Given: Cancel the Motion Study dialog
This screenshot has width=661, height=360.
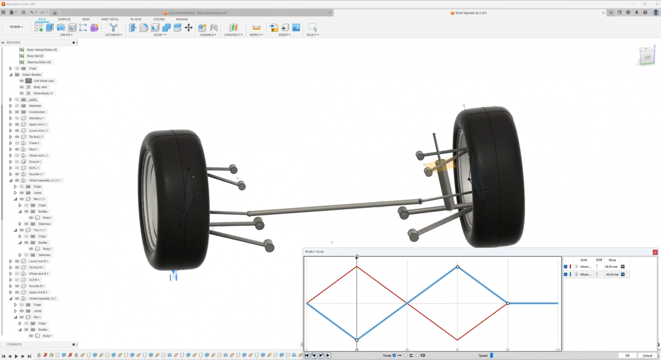Looking at the screenshot, I should 647,355.
